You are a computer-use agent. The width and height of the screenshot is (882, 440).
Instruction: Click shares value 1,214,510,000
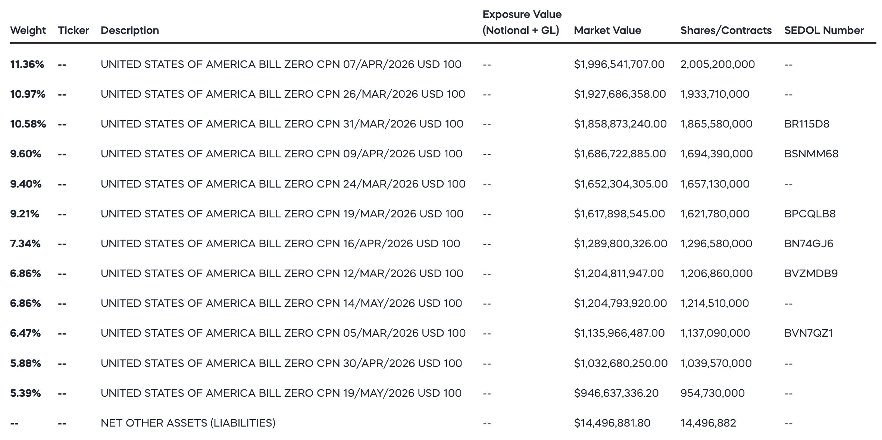tap(714, 303)
